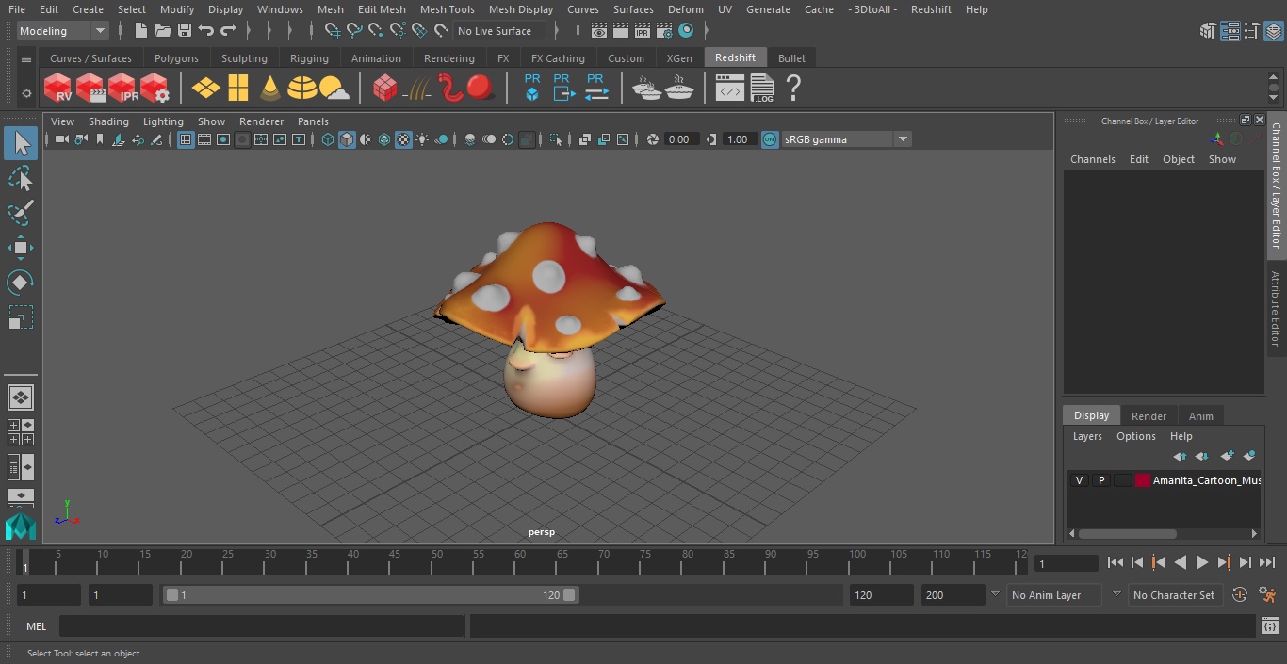Click the Redshift dome light icon
1287x664 pixels.
point(301,89)
